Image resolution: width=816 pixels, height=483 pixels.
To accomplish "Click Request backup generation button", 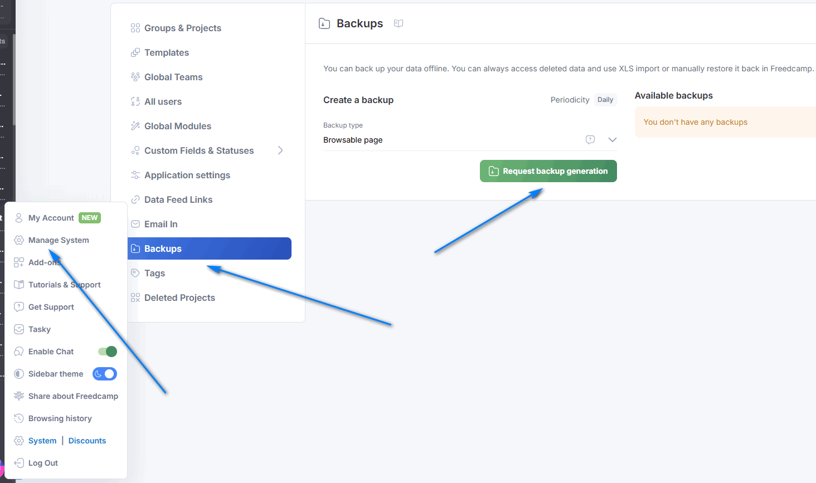I will tap(548, 171).
